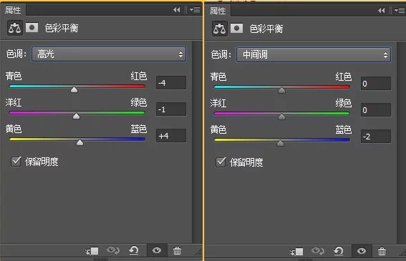Click the 青色–红色 slider handle in the 高光 panel

(x=74, y=89)
